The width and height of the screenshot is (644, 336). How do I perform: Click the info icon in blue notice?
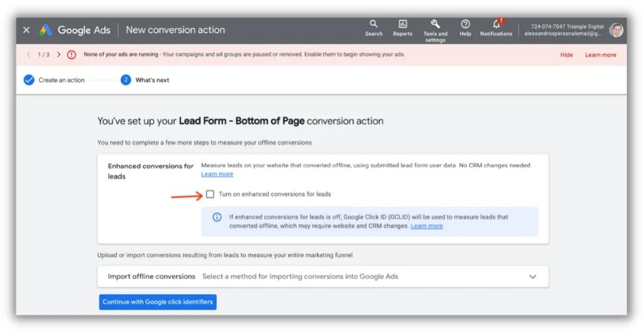(x=217, y=217)
